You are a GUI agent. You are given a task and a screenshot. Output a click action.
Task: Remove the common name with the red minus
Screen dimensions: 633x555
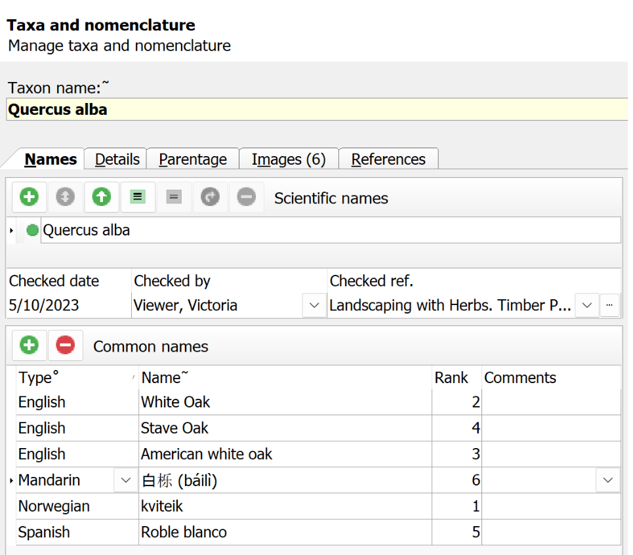pyautogui.click(x=66, y=345)
